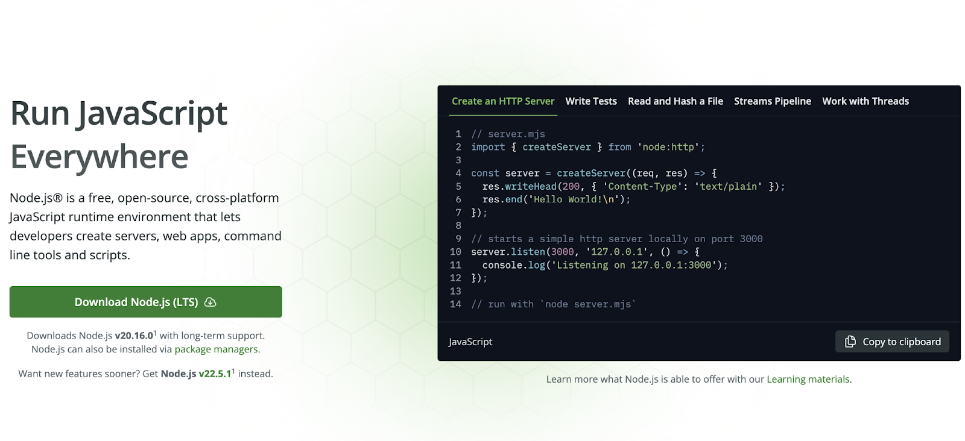Screen dimensions: 965x441
Task: Open the package managers link
Action: click(x=216, y=349)
